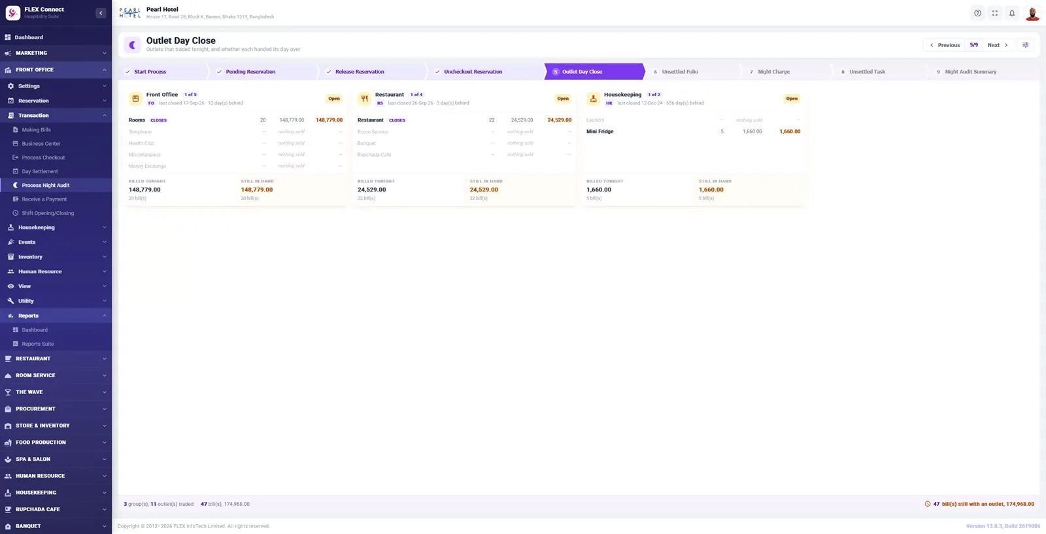The width and height of the screenshot is (1046, 534).
Task: Open the Unsettled Folio step
Action: point(692,72)
